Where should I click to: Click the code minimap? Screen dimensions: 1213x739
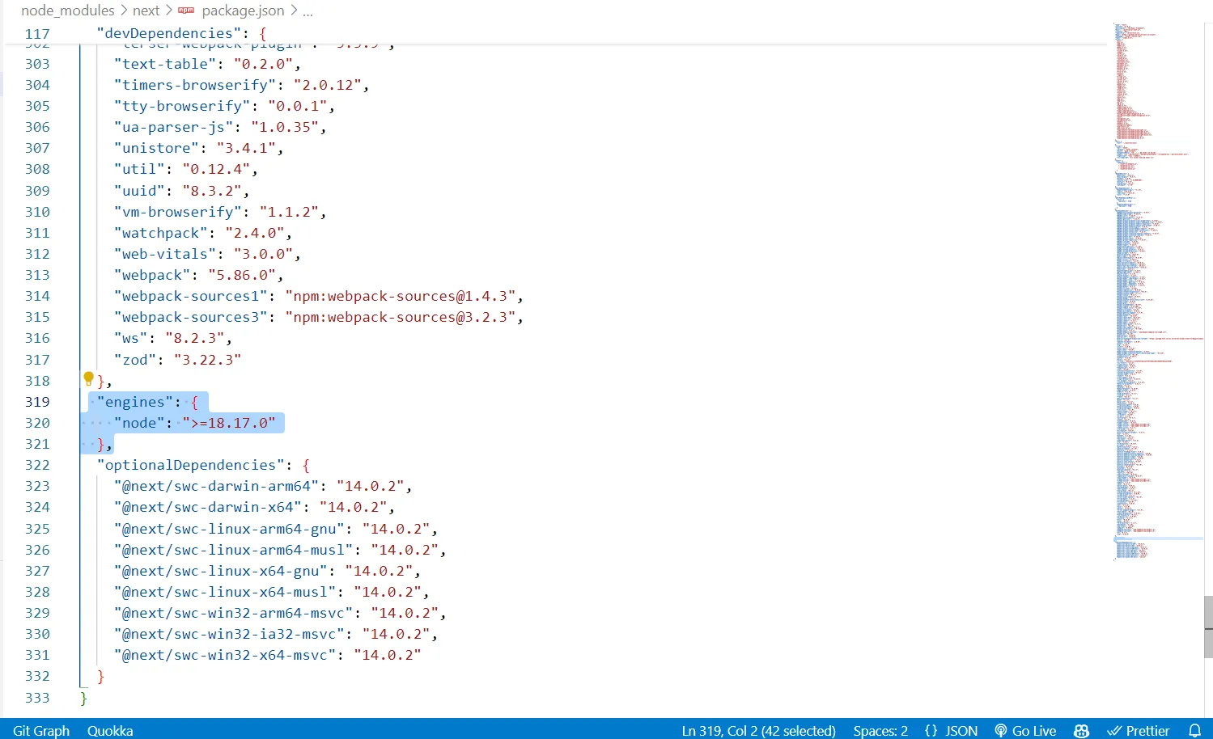(1159, 291)
